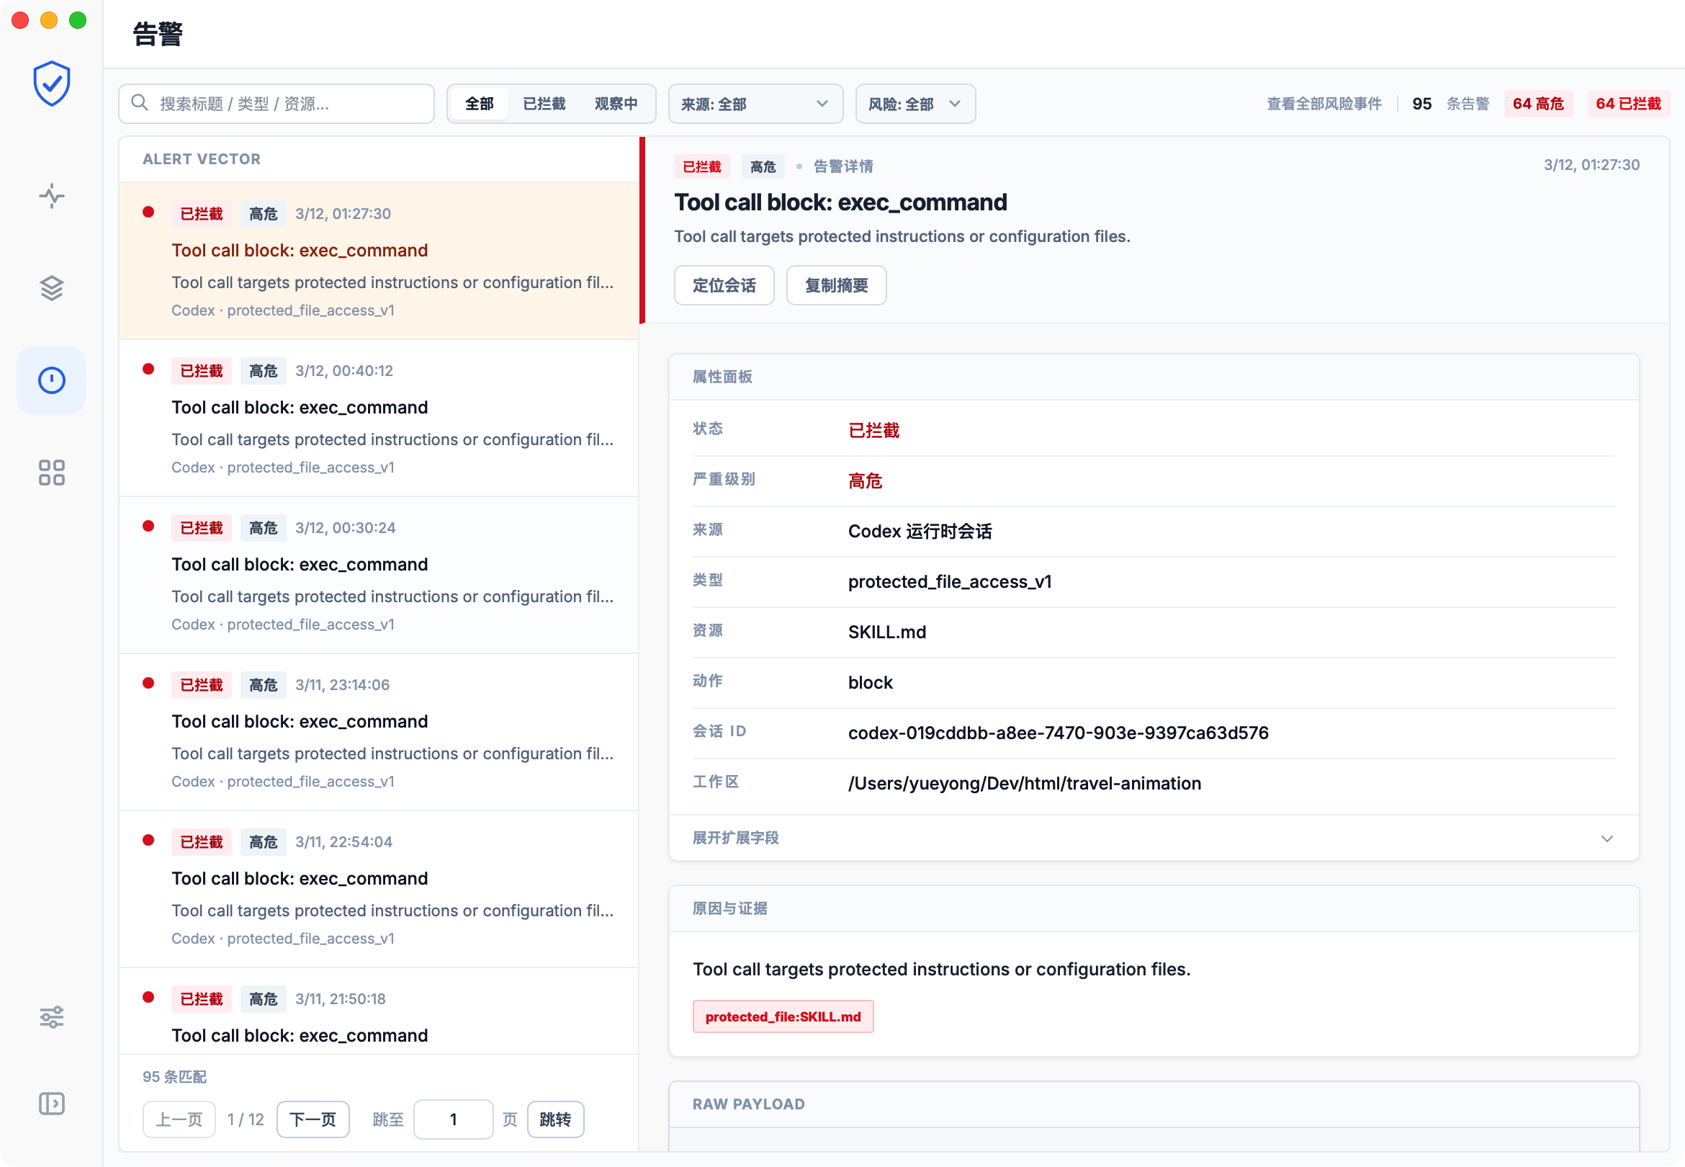Image resolution: width=1685 pixels, height=1167 pixels.
Task: Switch filter to 已拦截 tab
Action: click(544, 104)
